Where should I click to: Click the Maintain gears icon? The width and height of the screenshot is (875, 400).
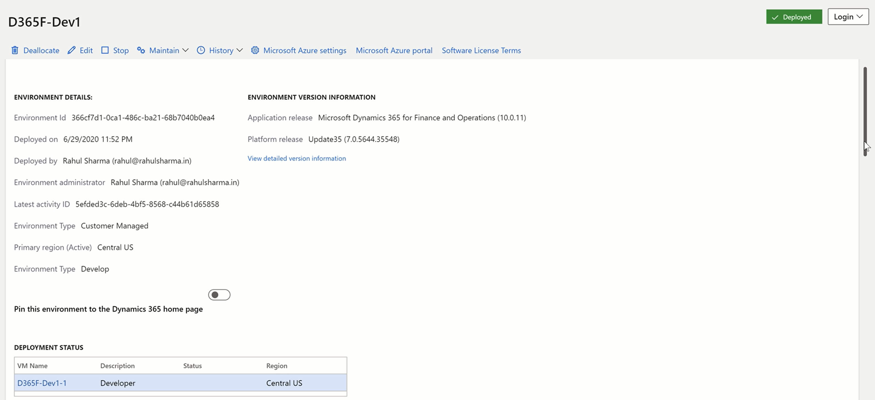141,50
